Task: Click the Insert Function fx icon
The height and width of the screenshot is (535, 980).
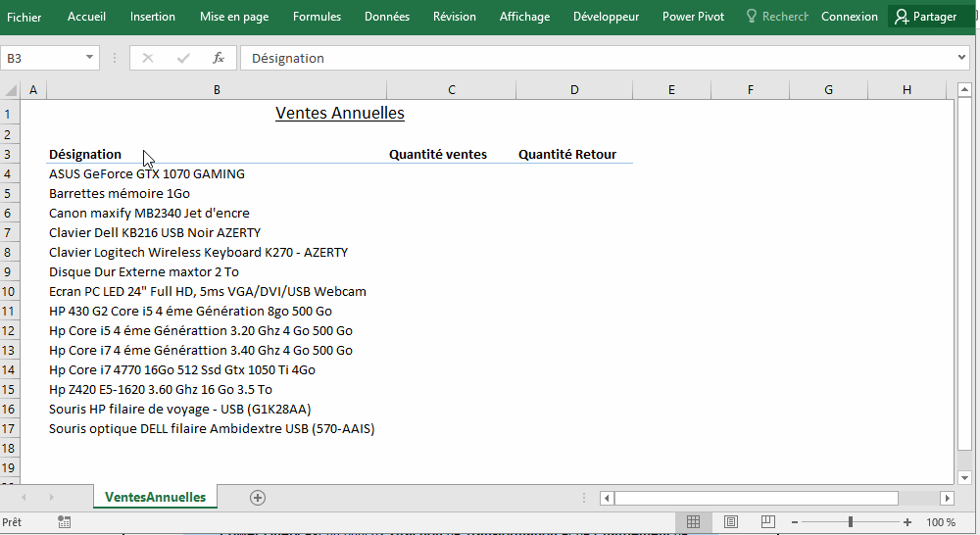Action: click(219, 58)
